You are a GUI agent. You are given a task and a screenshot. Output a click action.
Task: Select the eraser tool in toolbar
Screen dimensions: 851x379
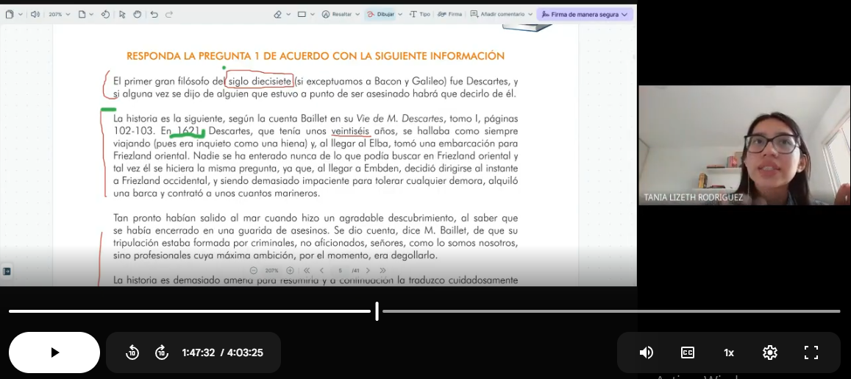point(278,14)
